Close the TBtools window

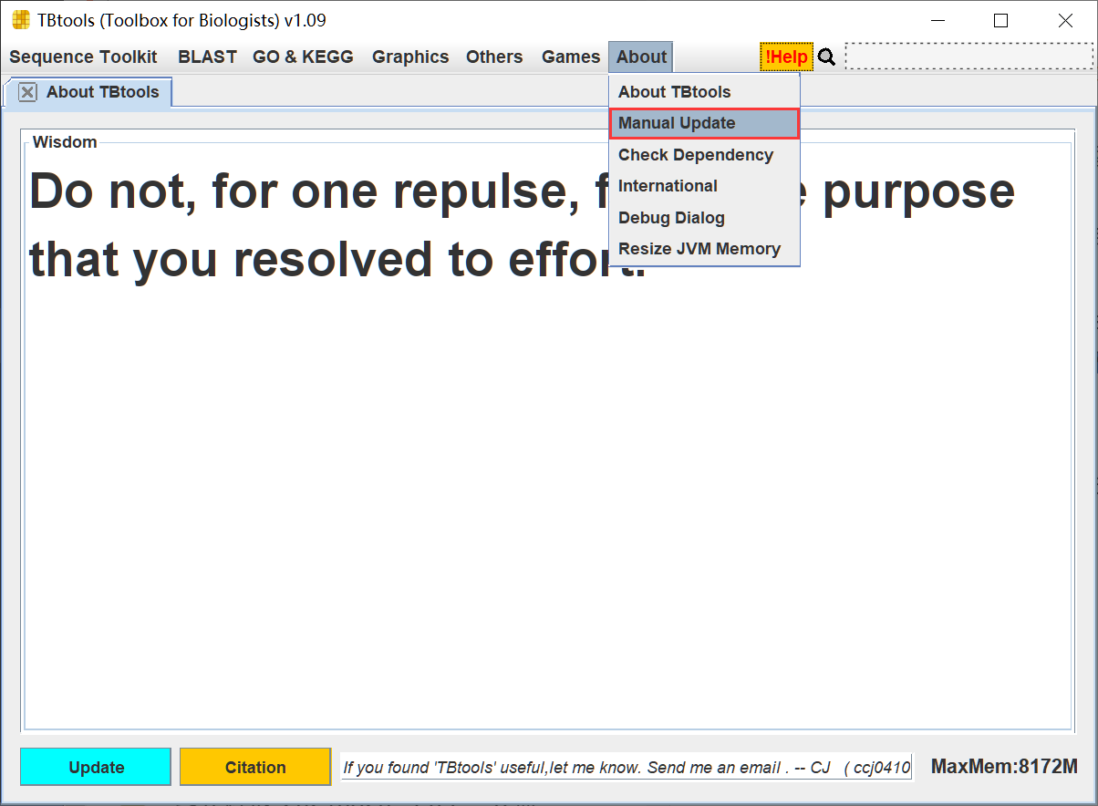pyautogui.click(x=1065, y=20)
